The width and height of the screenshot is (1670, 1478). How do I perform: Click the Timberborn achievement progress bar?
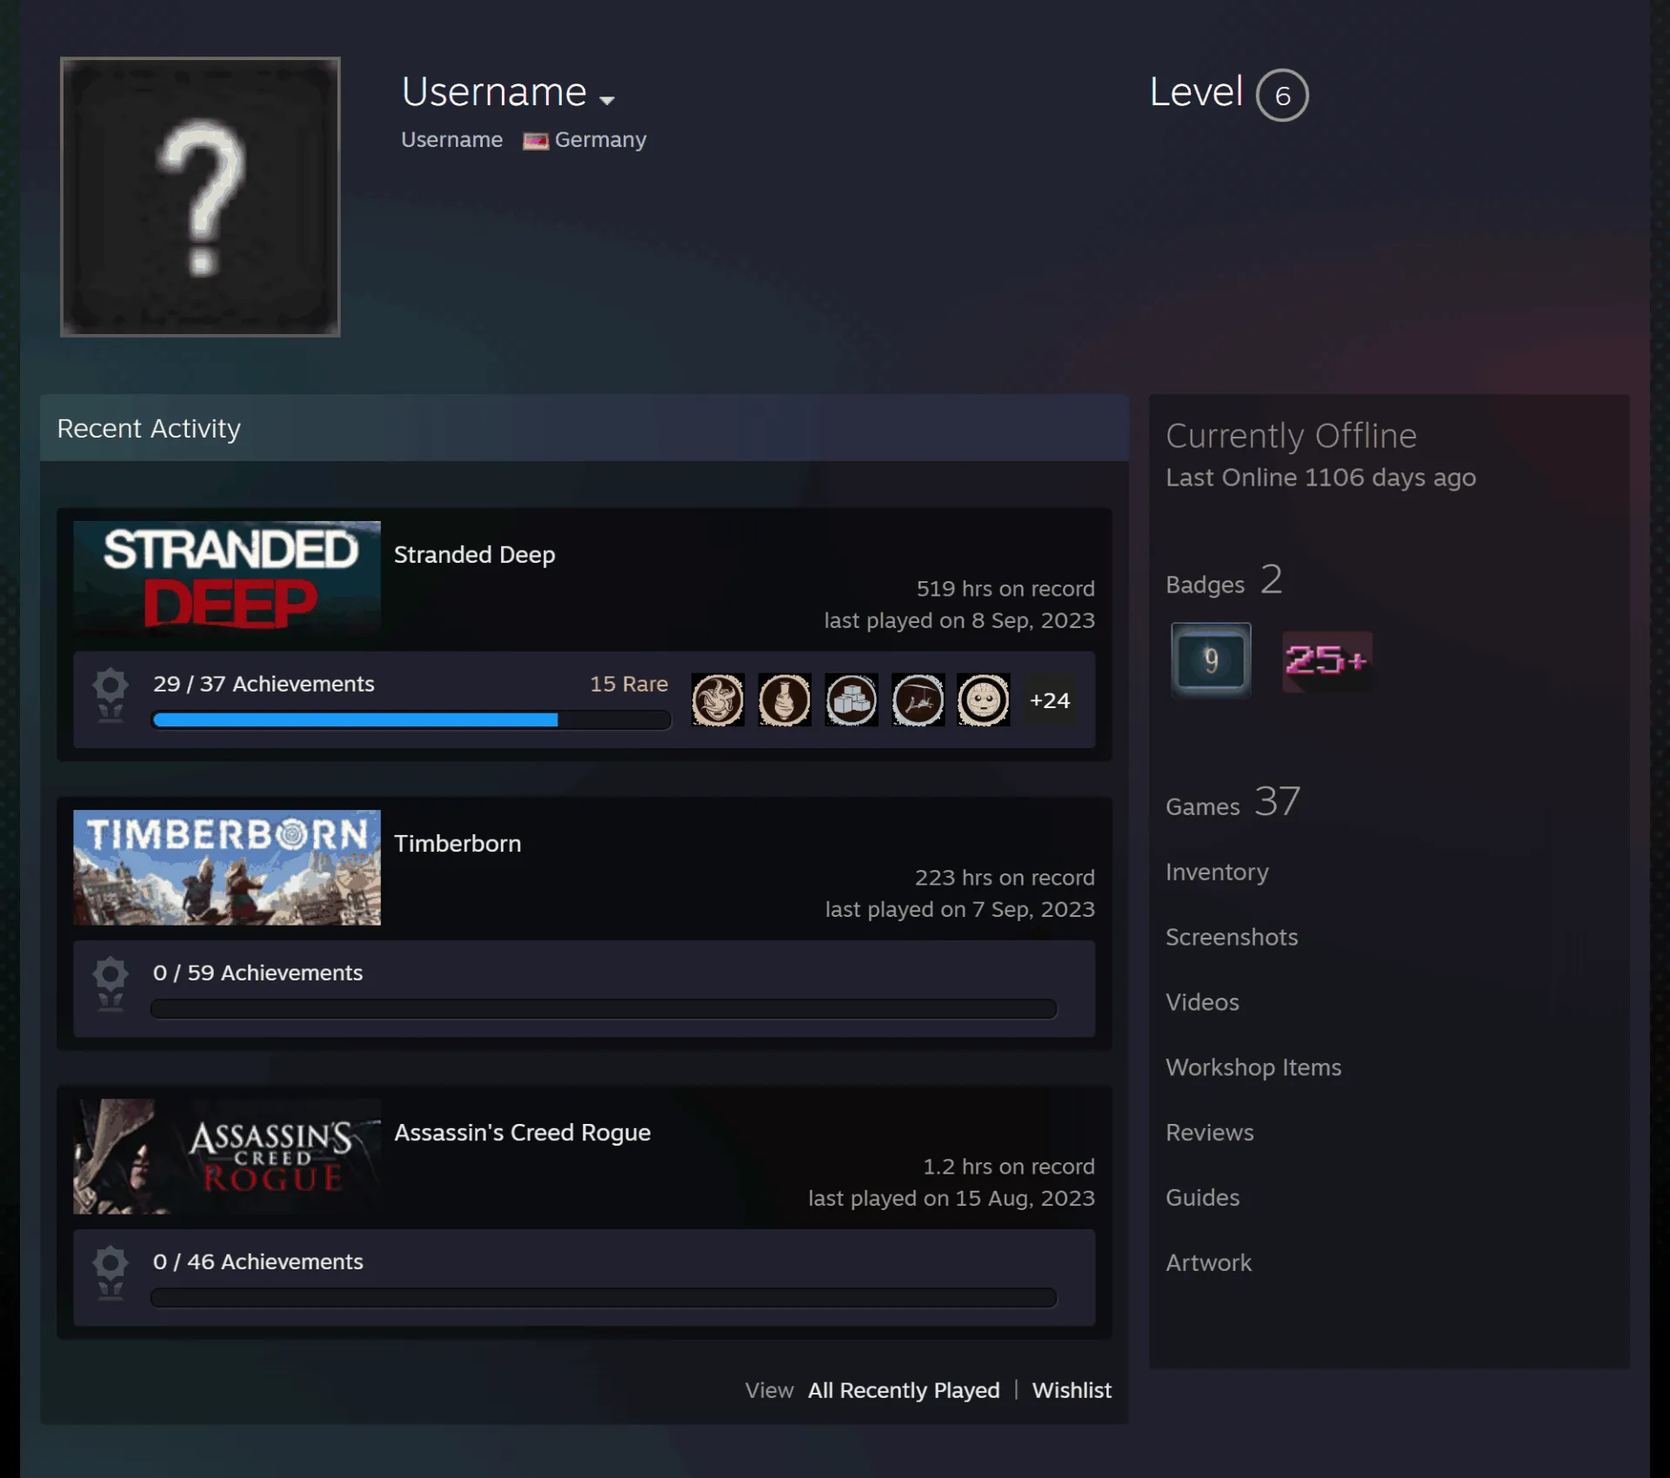pos(604,1008)
